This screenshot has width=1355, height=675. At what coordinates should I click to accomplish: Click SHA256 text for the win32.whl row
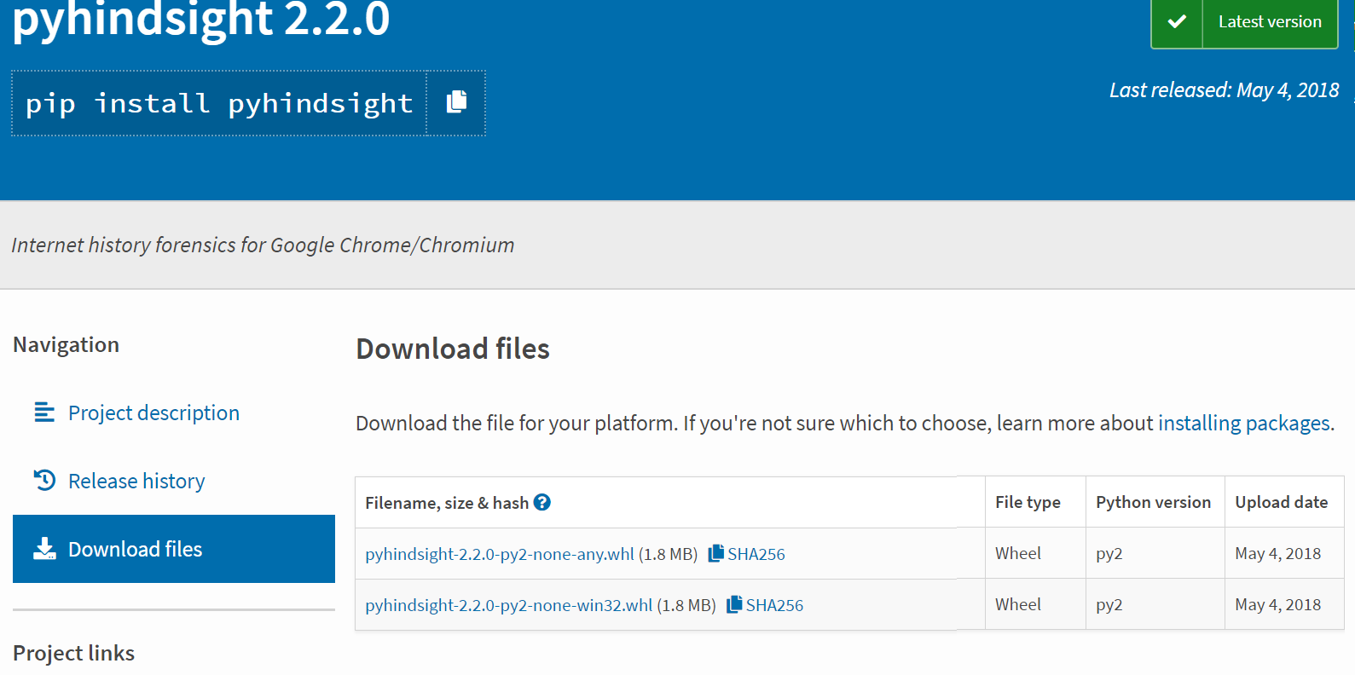(x=774, y=605)
